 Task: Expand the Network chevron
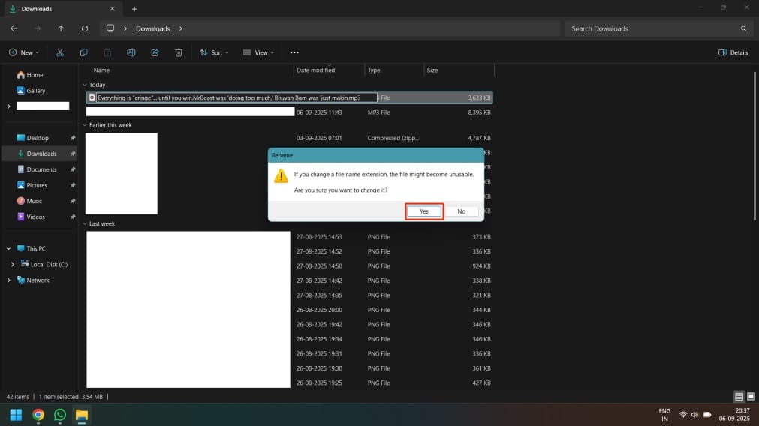tap(9, 280)
